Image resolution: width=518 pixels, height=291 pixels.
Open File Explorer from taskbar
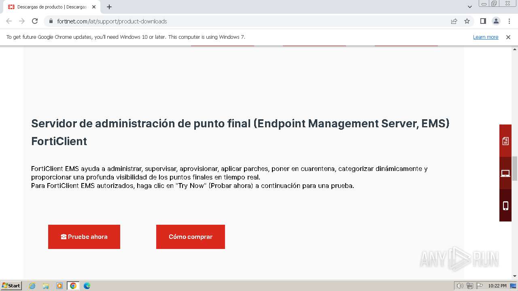click(x=46, y=286)
